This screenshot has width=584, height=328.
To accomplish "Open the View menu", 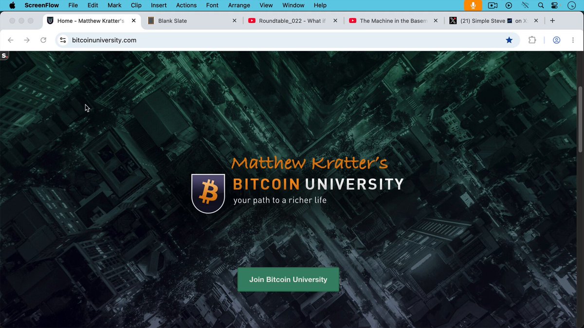I will (x=266, y=5).
